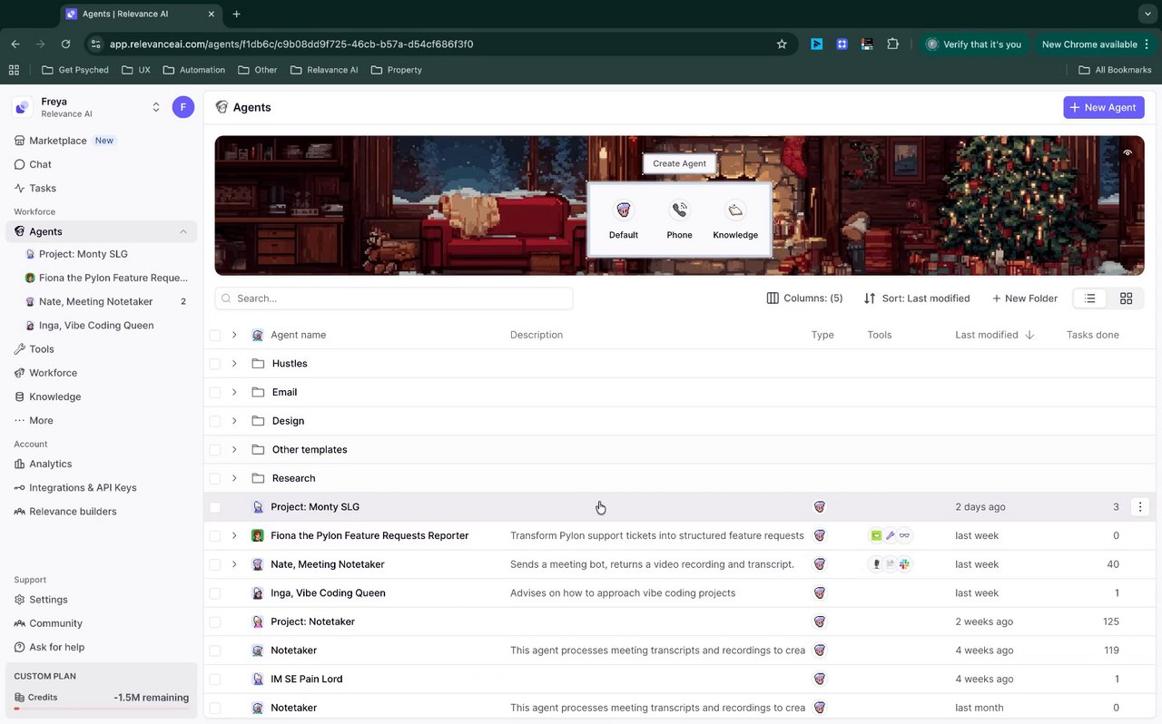Click the purple square extension icon in toolbar
1162x724 pixels.
pyautogui.click(x=842, y=44)
